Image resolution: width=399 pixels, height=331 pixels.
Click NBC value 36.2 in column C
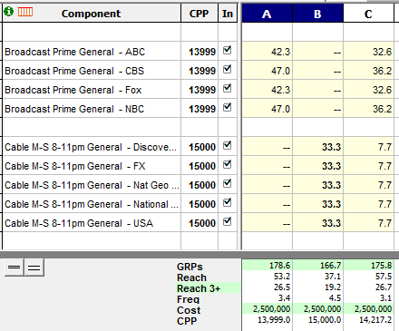point(368,109)
